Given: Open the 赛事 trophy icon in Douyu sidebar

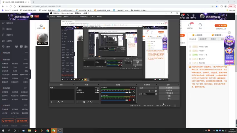Looking at the screenshot, I should 3,47.
